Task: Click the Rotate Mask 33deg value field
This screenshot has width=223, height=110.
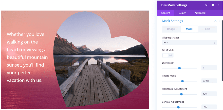Action: (209, 81)
